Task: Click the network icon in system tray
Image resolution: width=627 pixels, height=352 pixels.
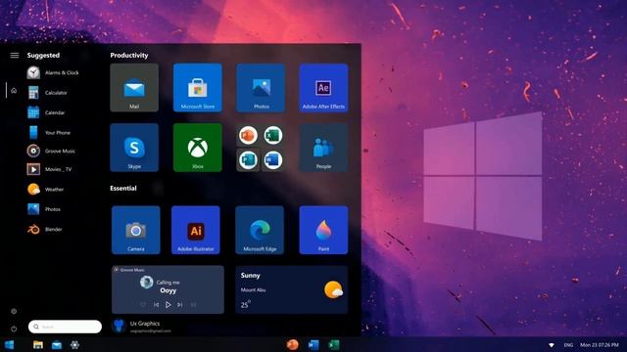Action: (551, 345)
